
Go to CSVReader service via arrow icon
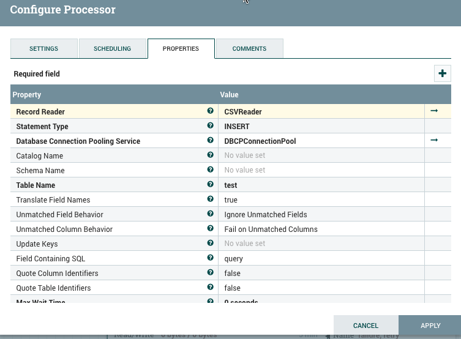pyautogui.click(x=434, y=111)
